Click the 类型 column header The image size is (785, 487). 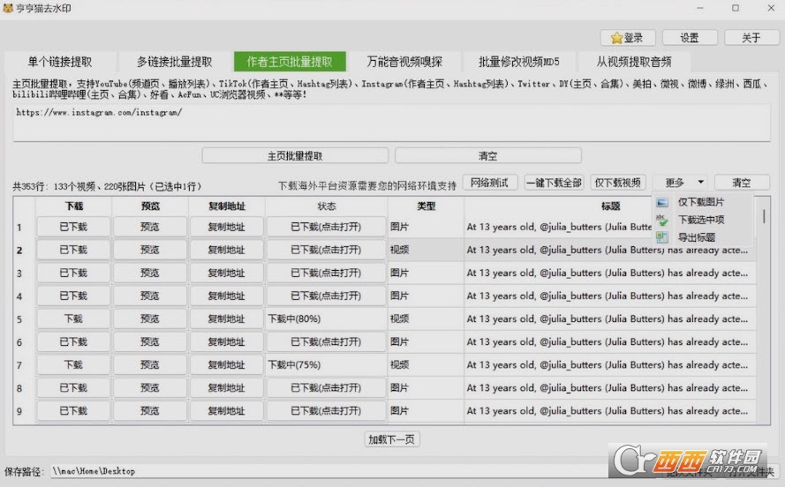(x=426, y=206)
